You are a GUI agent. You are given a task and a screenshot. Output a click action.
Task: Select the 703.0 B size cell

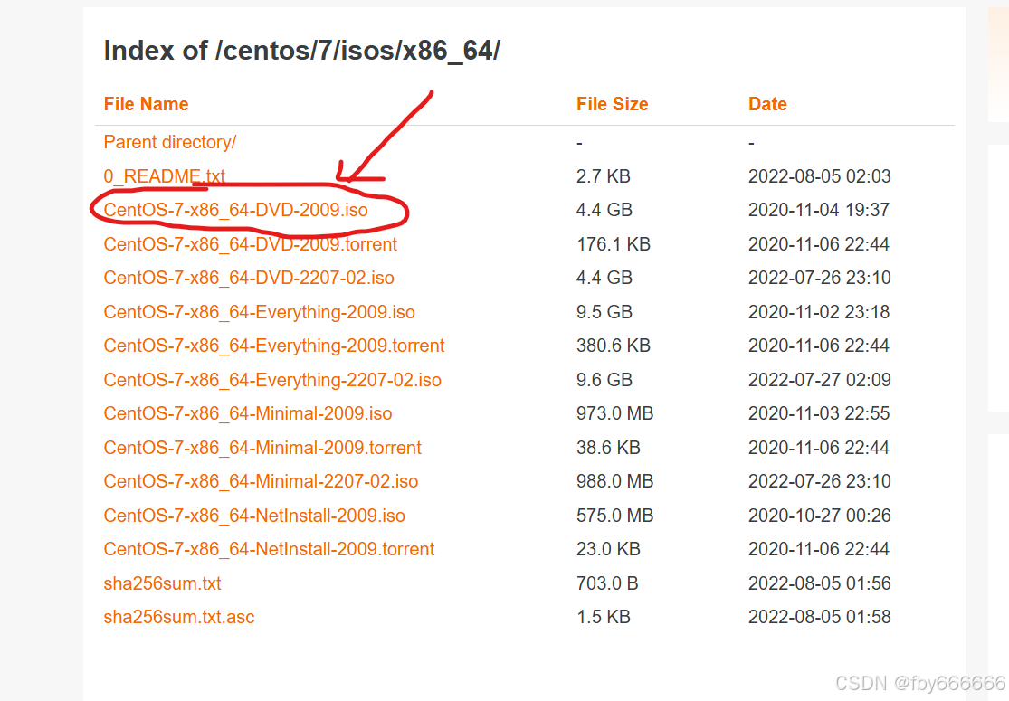click(x=607, y=583)
